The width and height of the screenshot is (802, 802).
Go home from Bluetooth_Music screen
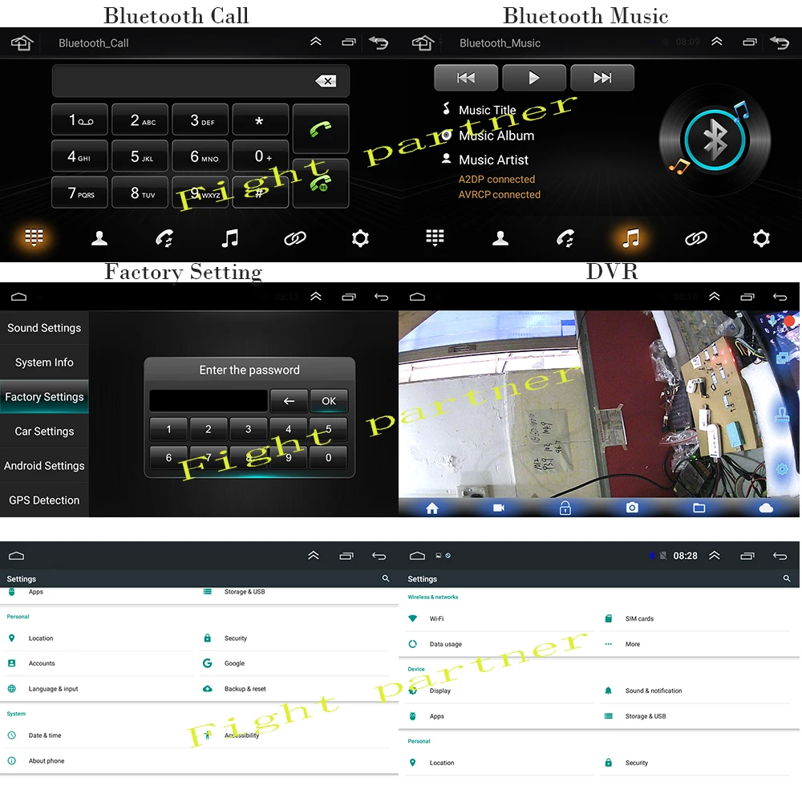pos(423,43)
